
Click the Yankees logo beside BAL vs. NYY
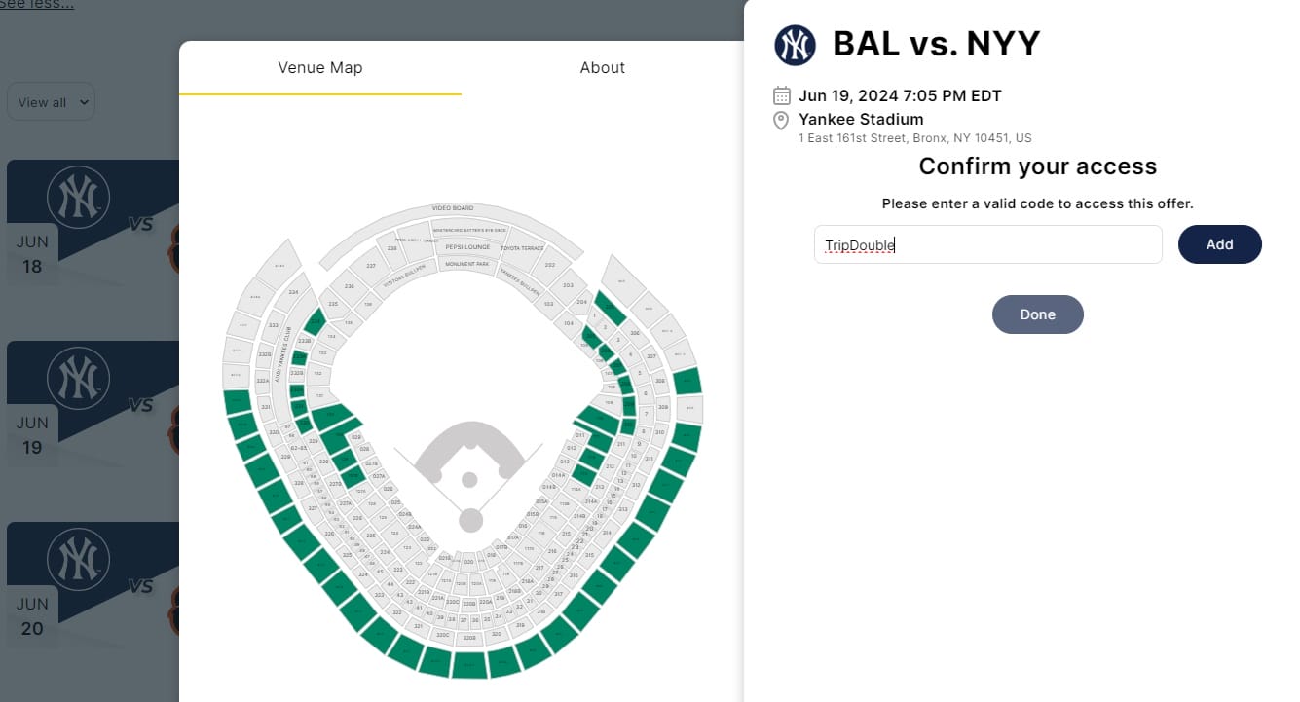[795, 46]
